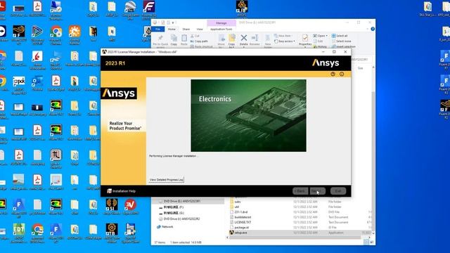The image size is (450, 253).
Task: Select the 231-1.dvd file
Action: click(x=239, y=212)
